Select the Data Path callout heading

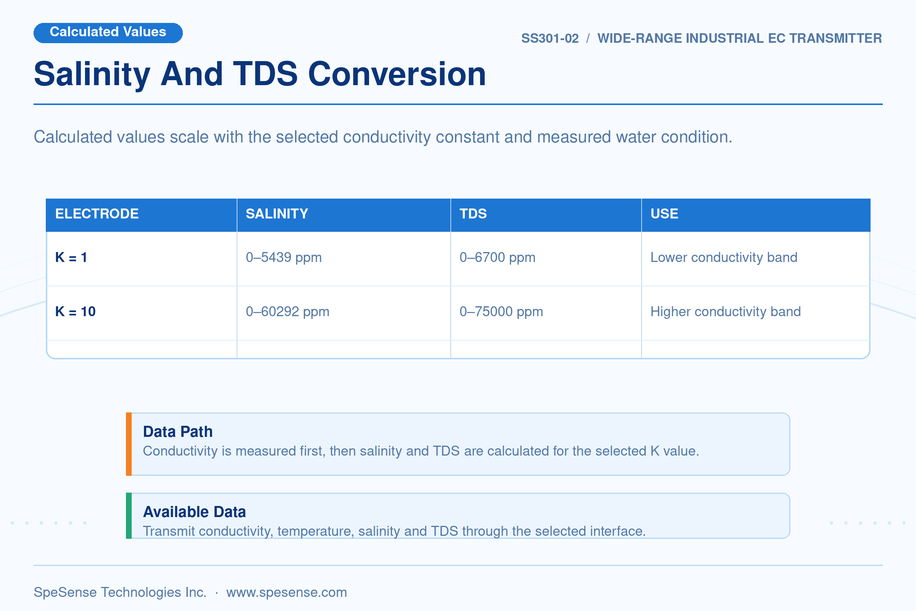coord(178,432)
